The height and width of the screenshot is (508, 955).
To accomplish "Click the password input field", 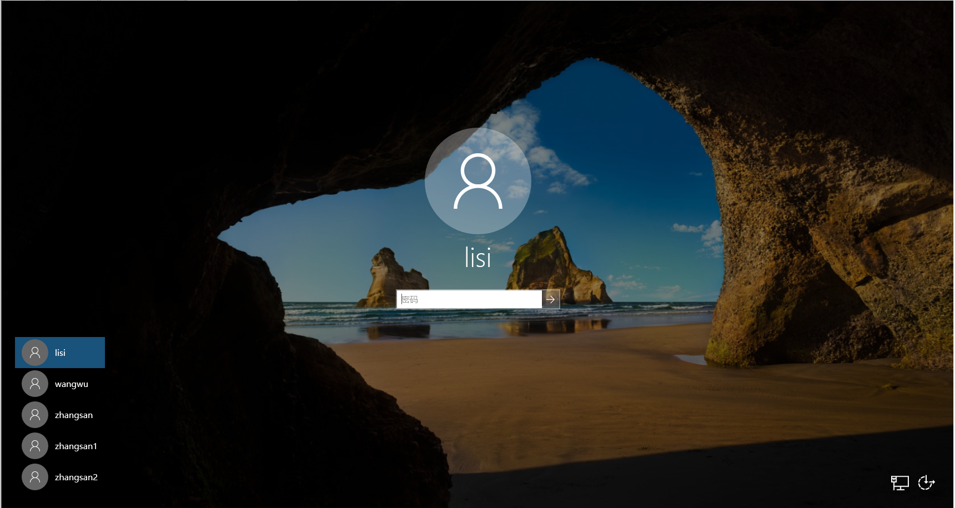I will [469, 299].
